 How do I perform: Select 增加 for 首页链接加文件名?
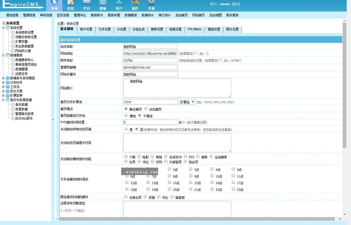tap(126, 115)
